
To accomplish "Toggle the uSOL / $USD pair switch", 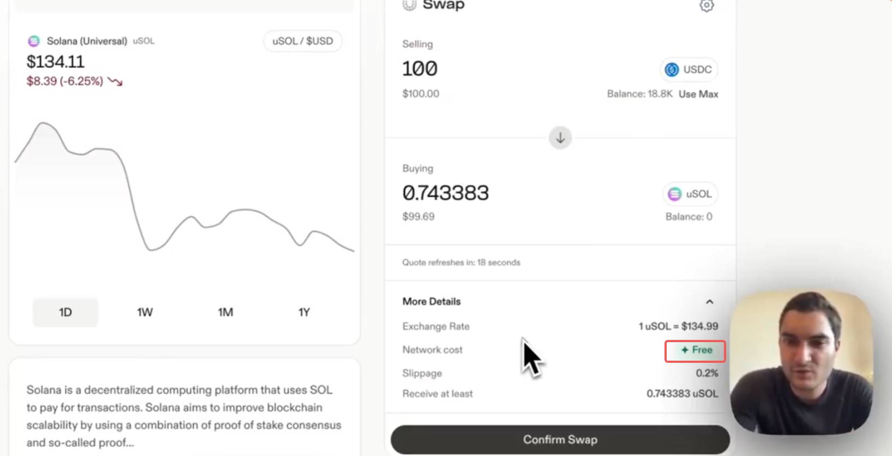I will 303,41.
